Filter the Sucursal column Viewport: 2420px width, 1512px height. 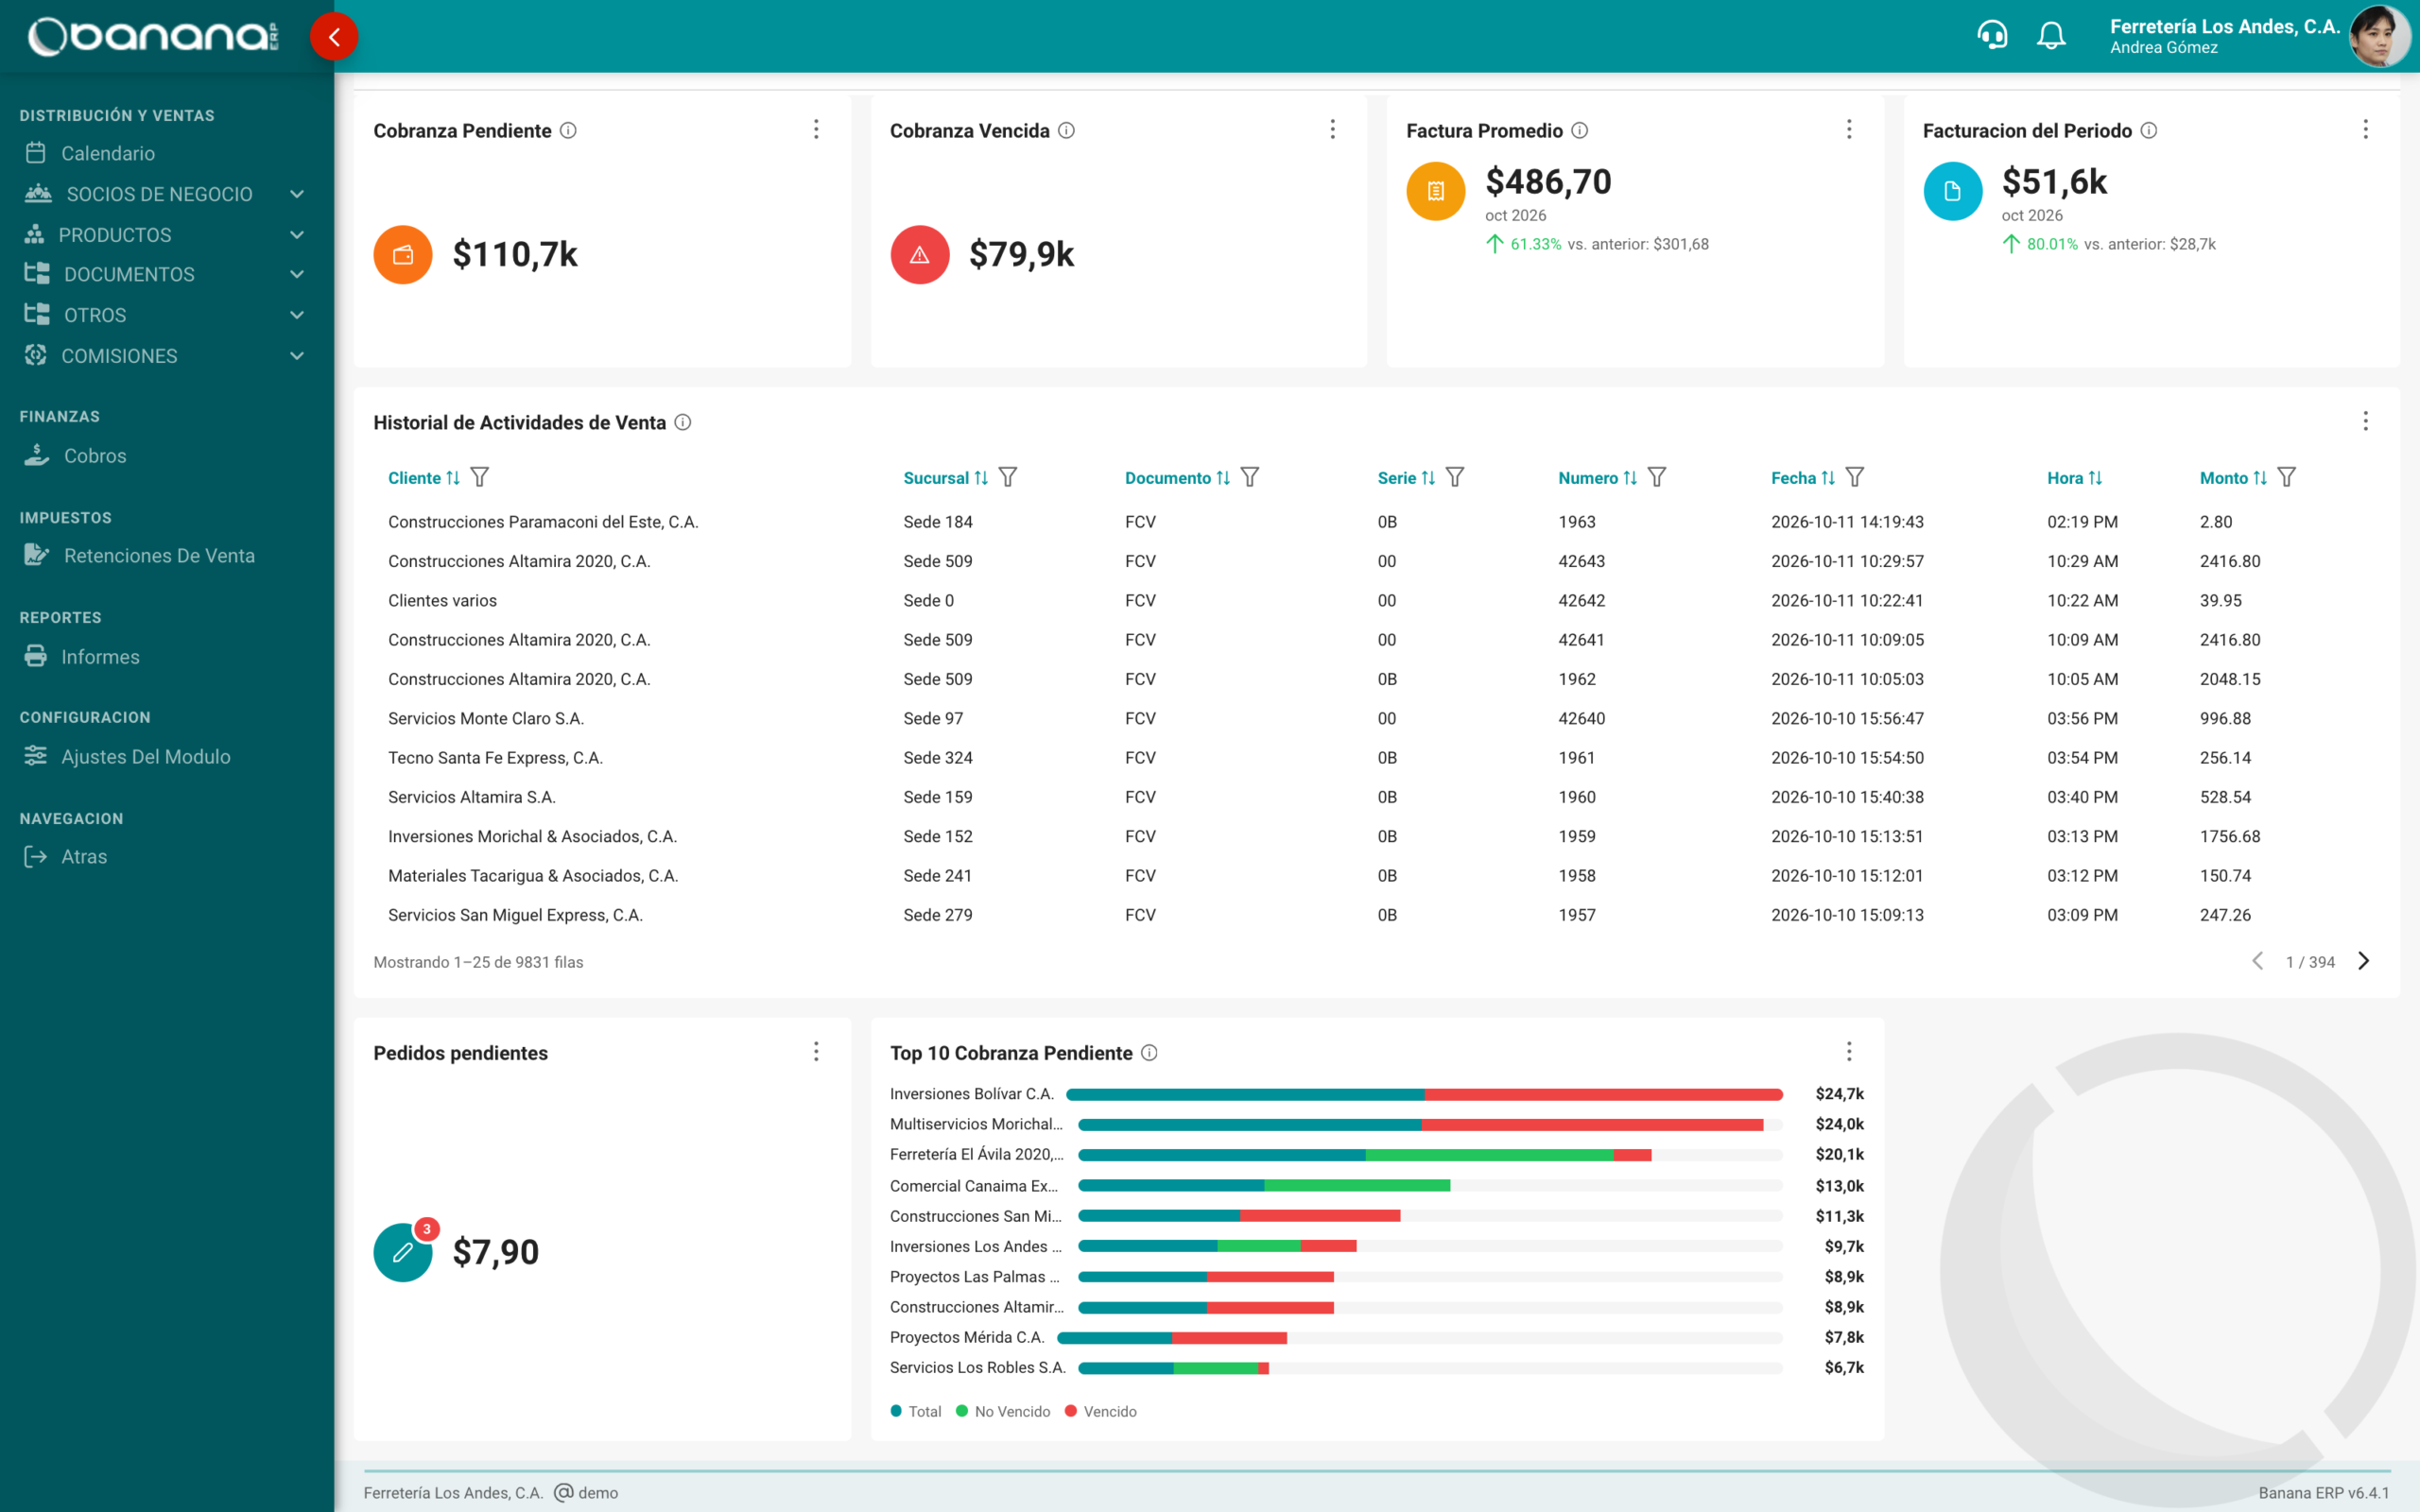point(1008,478)
